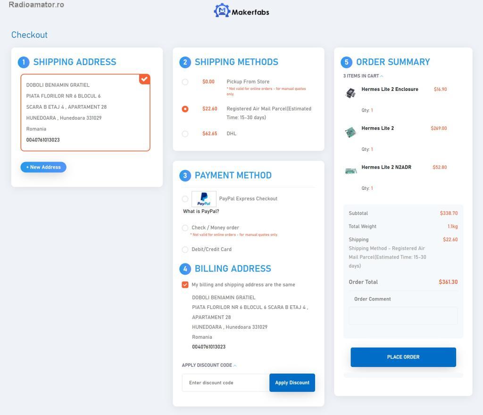The width and height of the screenshot is (483, 415).
Task: Click the shipping cost $22.60 in summary
Action: point(450,239)
